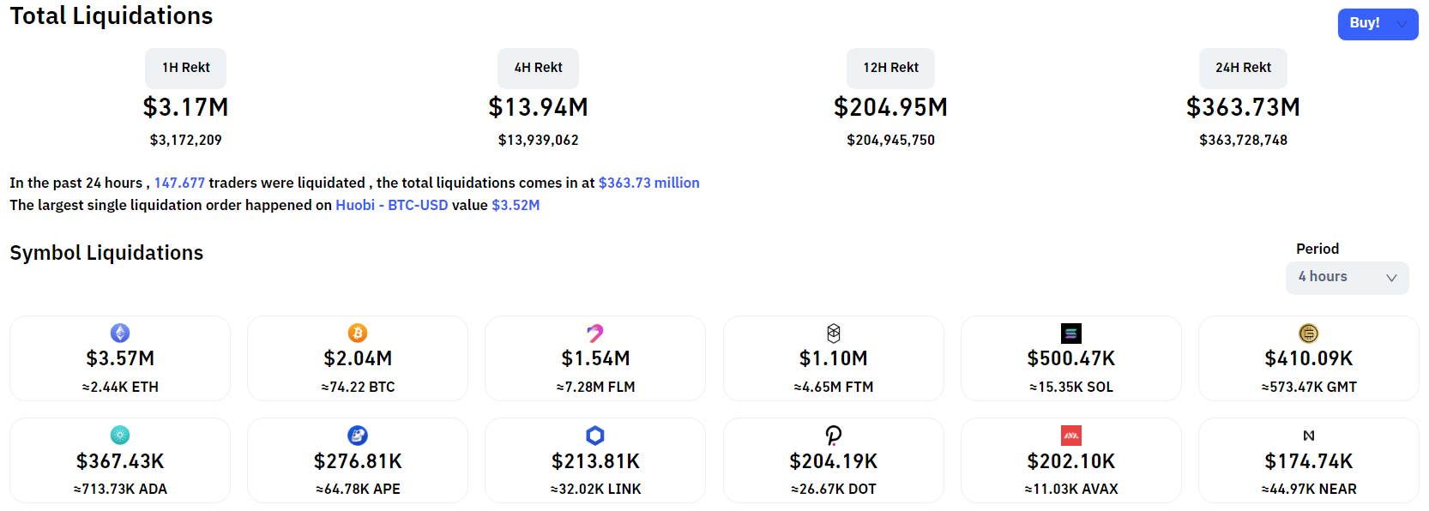This screenshot has height=511, width=1429.
Task: Click the Chainlink hexagon icon
Action: [595, 436]
